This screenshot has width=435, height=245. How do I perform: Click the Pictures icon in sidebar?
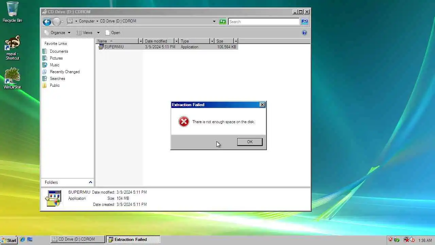[x=45, y=58]
